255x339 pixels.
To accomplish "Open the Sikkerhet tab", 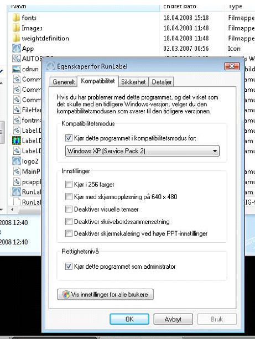I will (x=133, y=82).
